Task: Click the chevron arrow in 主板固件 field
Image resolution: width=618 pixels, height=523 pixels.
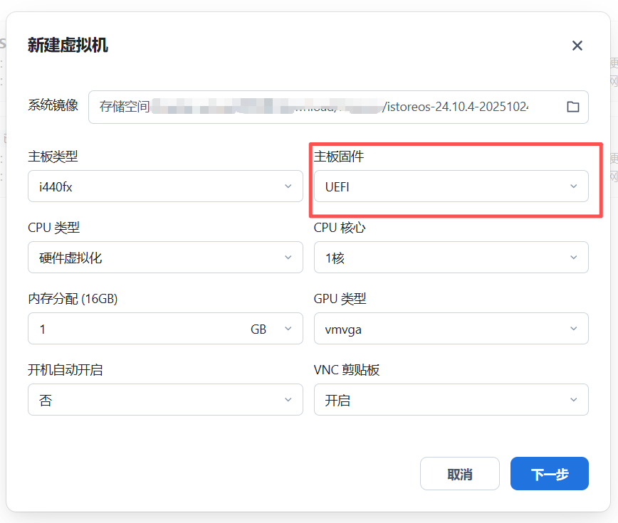Action: [x=573, y=186]
